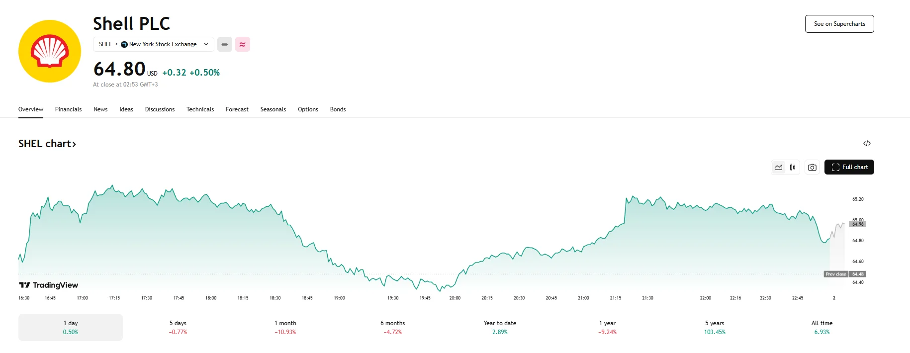Open the Full chart button
Viewport: 910px width, 353px height.
point(849,167)
